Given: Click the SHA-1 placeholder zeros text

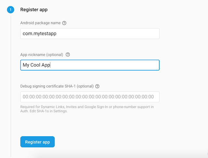Looking at the screenshot, I should (88, 97).
